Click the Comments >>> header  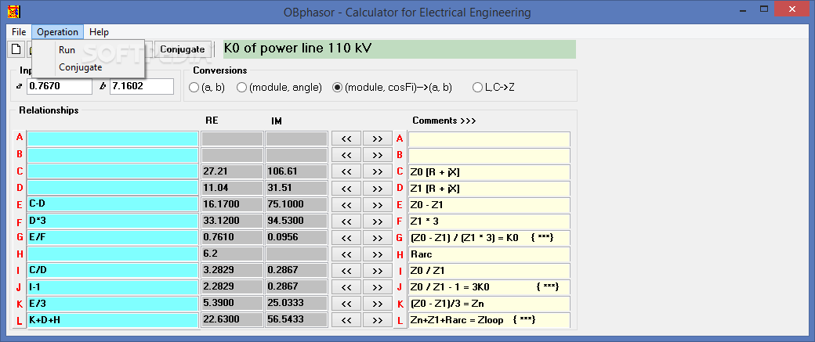click(x=444, y=121)
